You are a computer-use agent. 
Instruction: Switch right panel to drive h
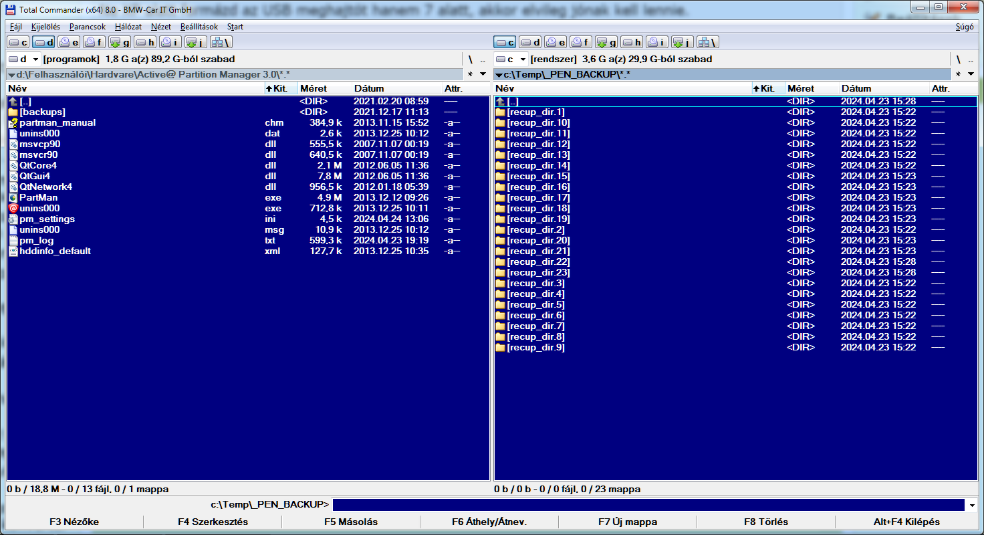632,42
